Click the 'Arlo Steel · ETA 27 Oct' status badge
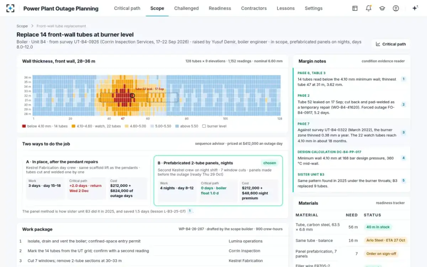 coord(386,240)
